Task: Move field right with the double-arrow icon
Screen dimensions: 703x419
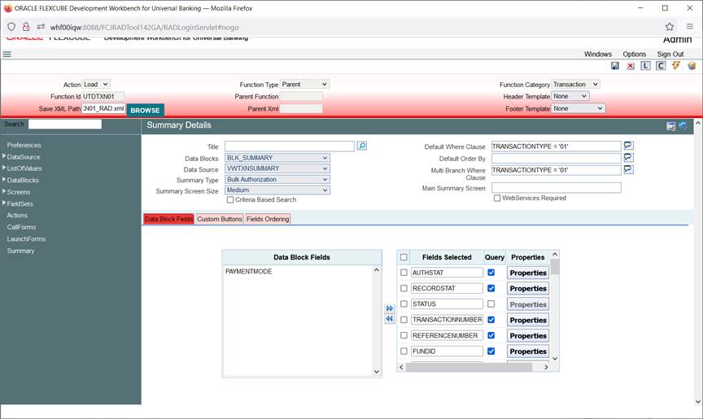Action: click(x=389, y=308)
